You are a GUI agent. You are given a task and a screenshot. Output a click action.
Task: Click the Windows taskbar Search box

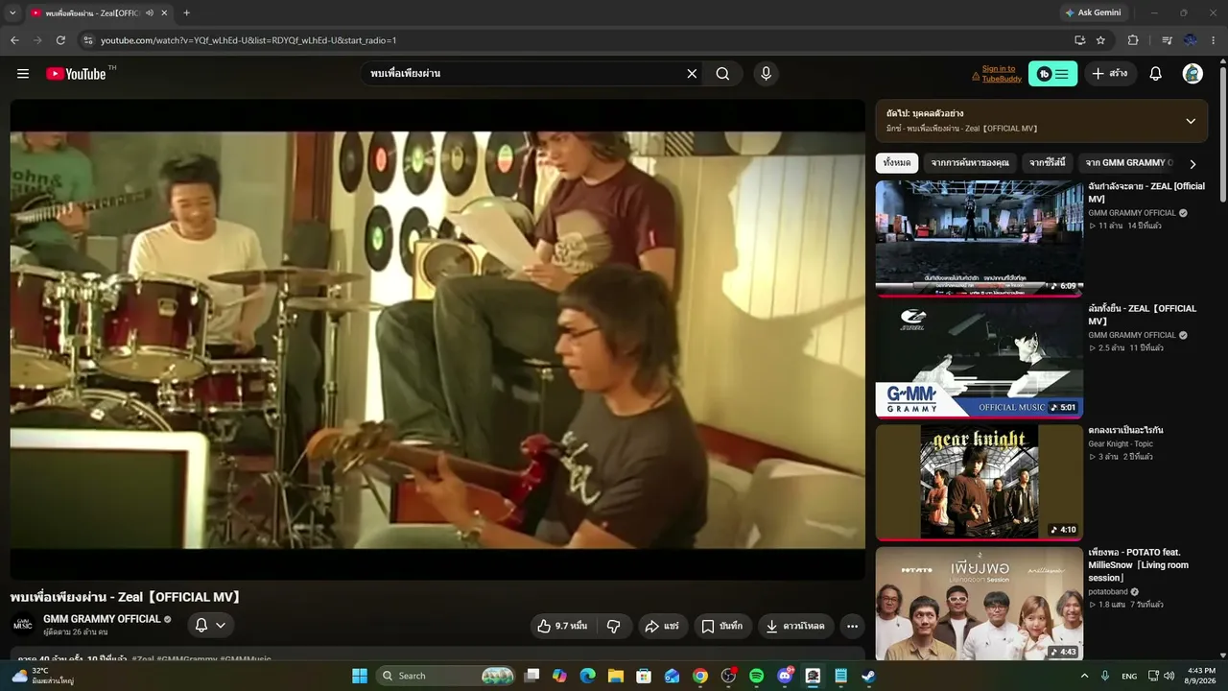point(446,676)
